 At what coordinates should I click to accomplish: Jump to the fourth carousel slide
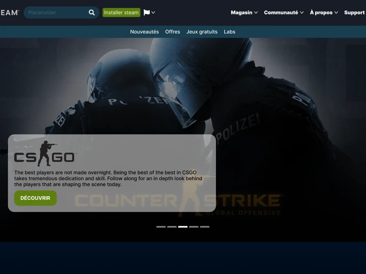click(x=194, y=227)
